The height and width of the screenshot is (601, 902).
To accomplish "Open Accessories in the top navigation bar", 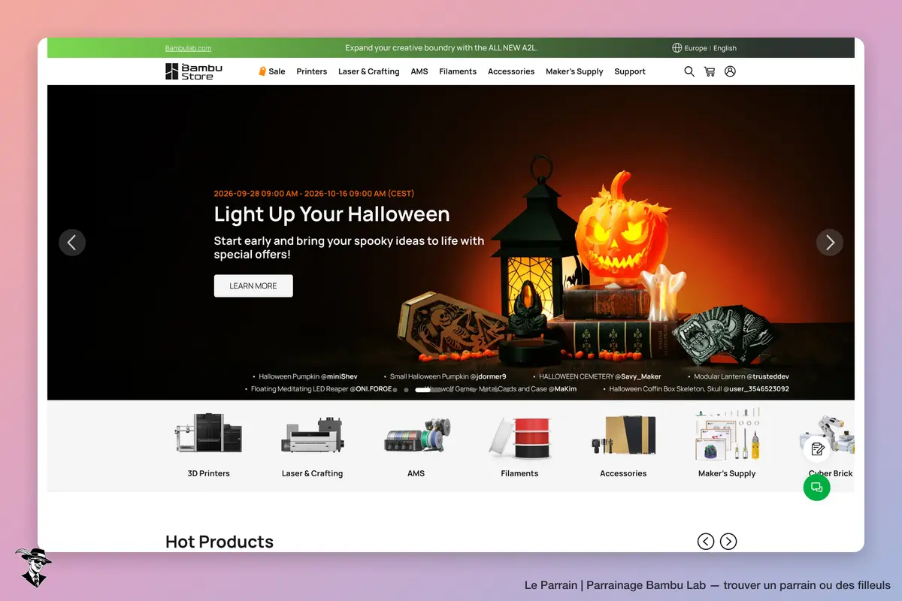I will coord(511,71).
